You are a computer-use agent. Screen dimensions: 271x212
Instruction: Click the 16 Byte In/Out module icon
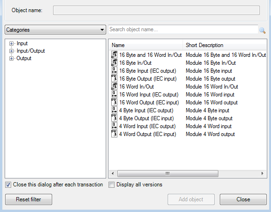(x=114, y=62)
